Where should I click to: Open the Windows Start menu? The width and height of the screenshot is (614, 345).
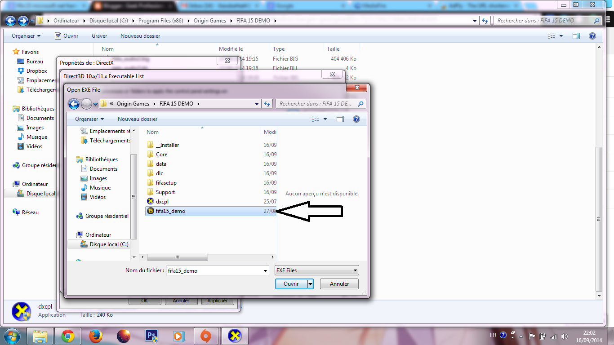11,336
